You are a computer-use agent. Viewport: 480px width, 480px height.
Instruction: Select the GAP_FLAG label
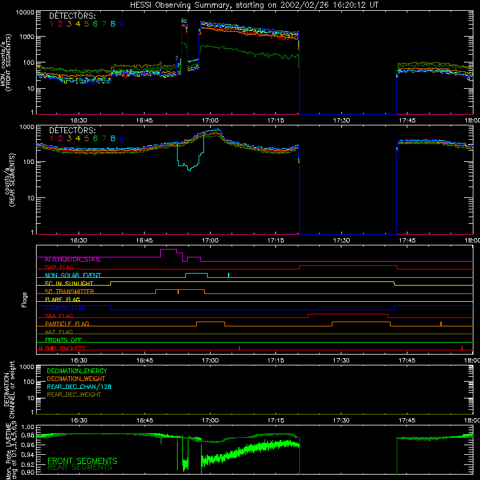[x=59, y=267]
